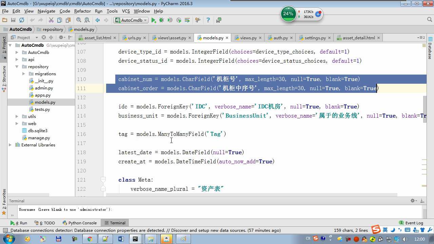Open the Database side panel
434x244 pixels.
pyautogui.click(x=430, y=48)
